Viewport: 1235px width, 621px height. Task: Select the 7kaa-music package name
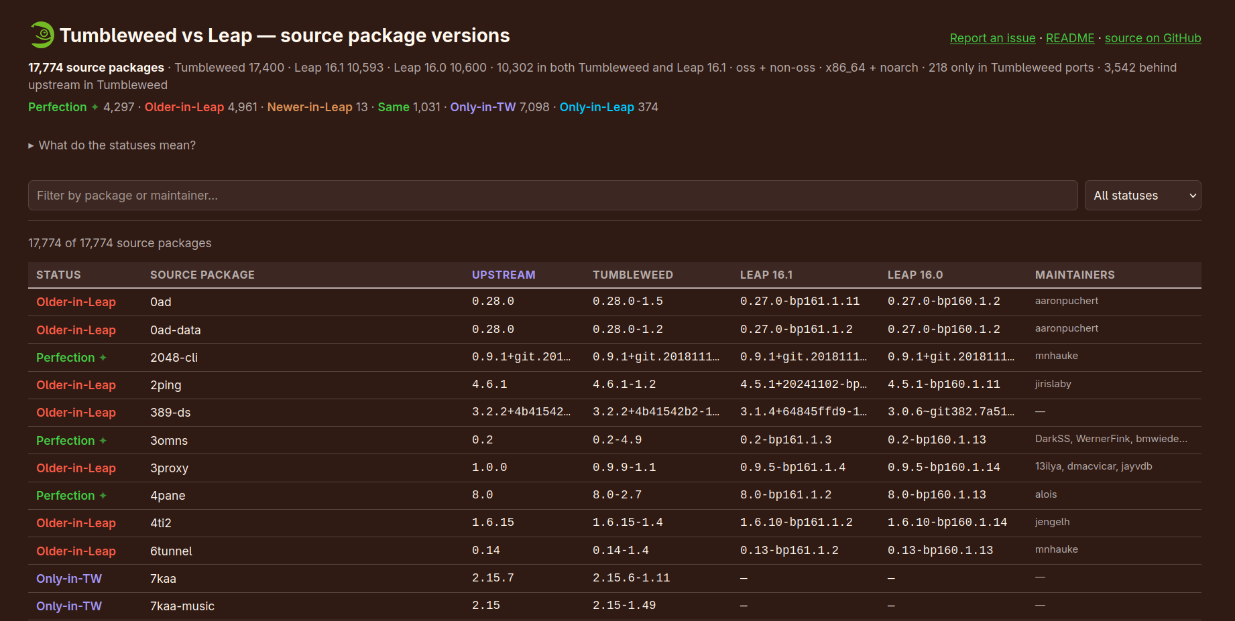tap(182, 606)
